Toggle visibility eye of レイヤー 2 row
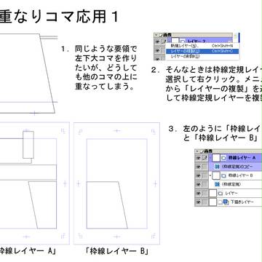Viewport: 262px width, 262px height. click(157, 41)
